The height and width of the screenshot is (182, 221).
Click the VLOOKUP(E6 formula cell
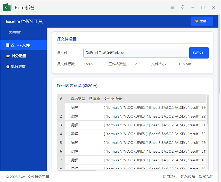[x=154, y=143]
